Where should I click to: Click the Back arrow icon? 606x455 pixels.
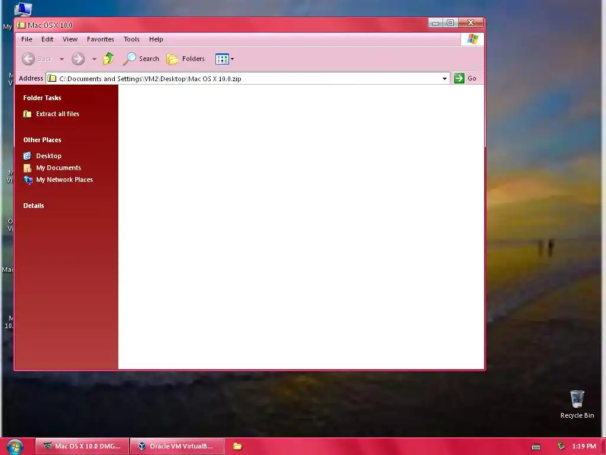28,59
